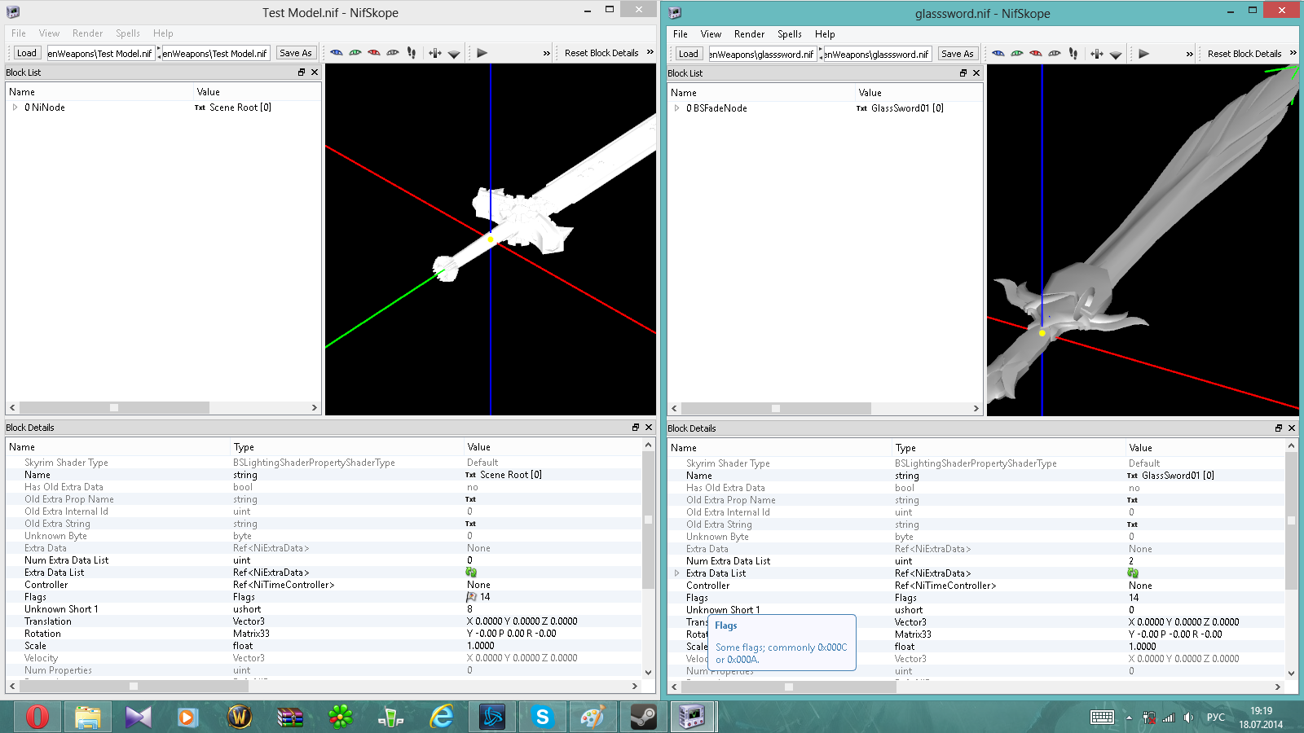The image size is (1304, 733).
Task: Open Help menu in glasssword window
Action: pos(825,34)
